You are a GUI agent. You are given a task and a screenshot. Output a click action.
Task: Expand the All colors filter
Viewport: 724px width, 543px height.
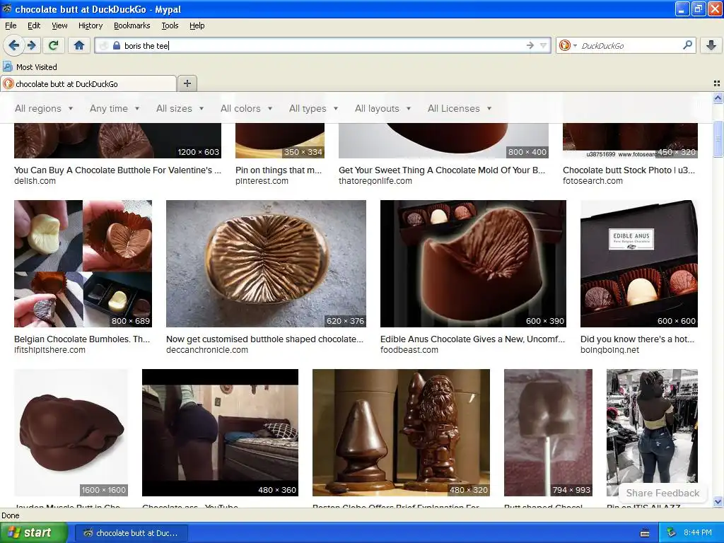click(x=246, y=108)
